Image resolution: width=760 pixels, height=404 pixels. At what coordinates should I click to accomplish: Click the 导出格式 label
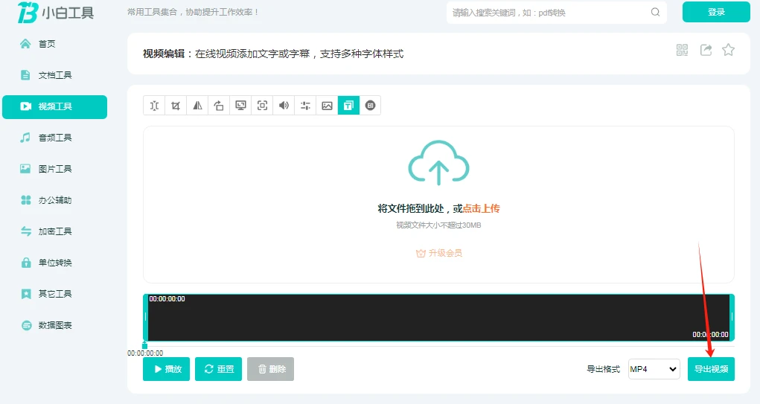point(604,369)
